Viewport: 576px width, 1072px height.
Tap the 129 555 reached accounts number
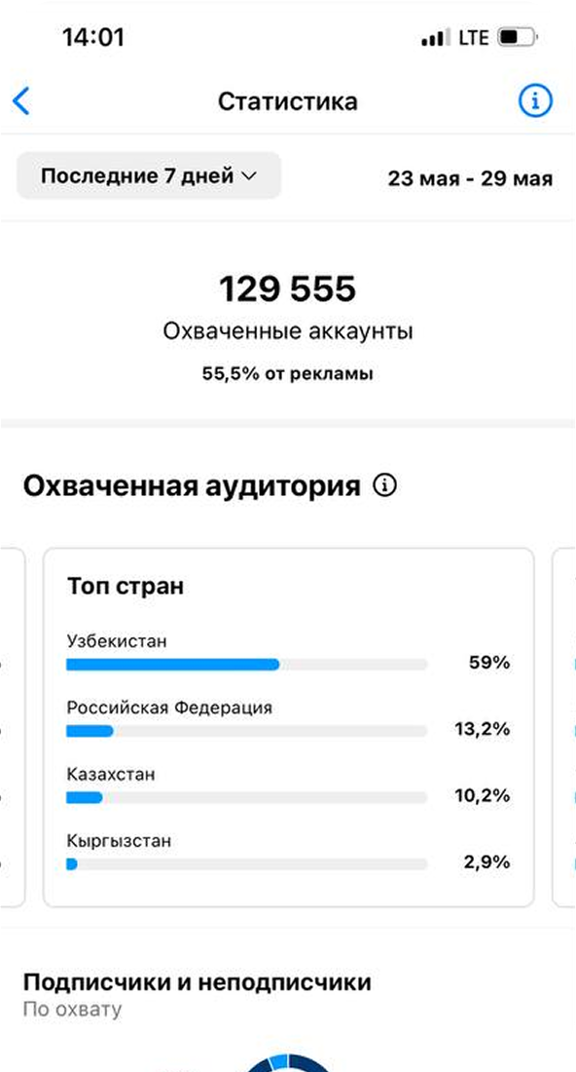(287, 289)
